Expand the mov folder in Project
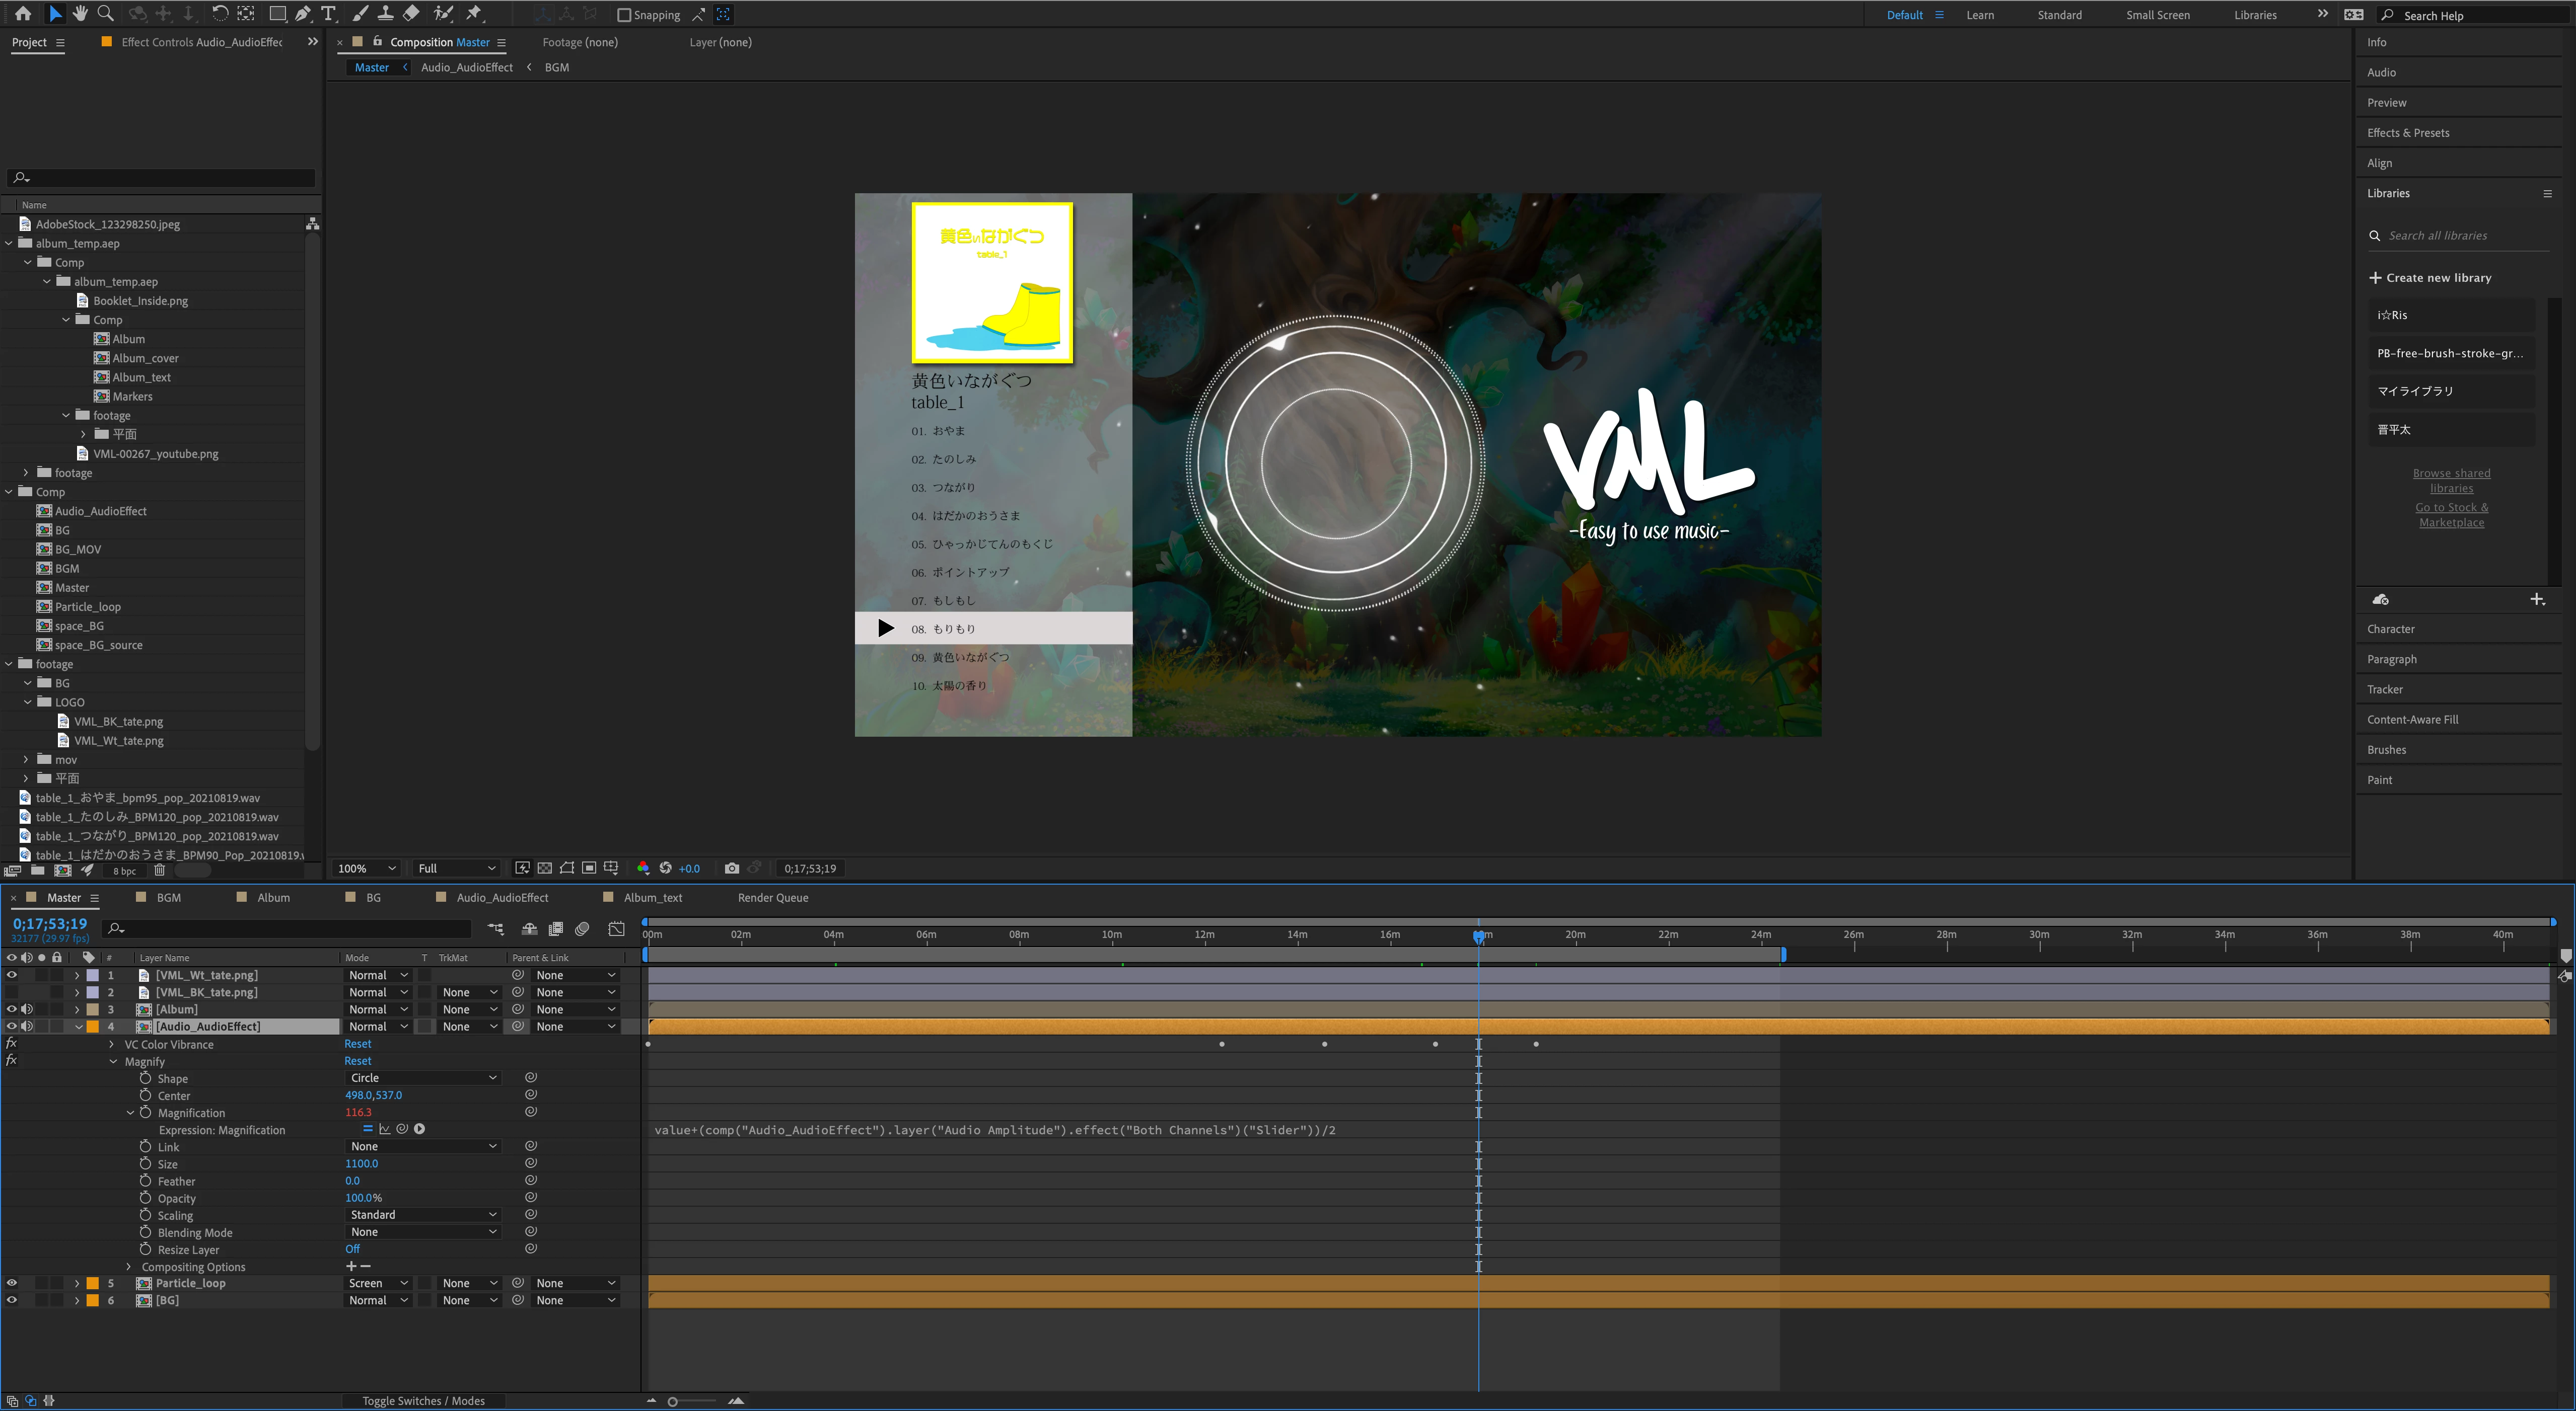 coord(26,759)
